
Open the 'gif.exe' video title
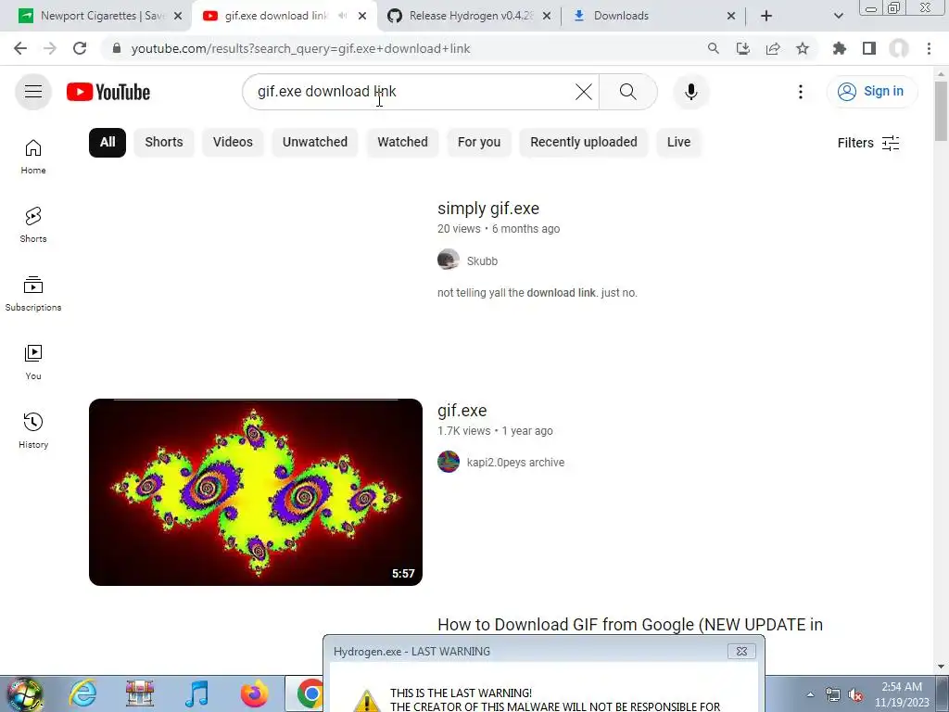(462, 411)
